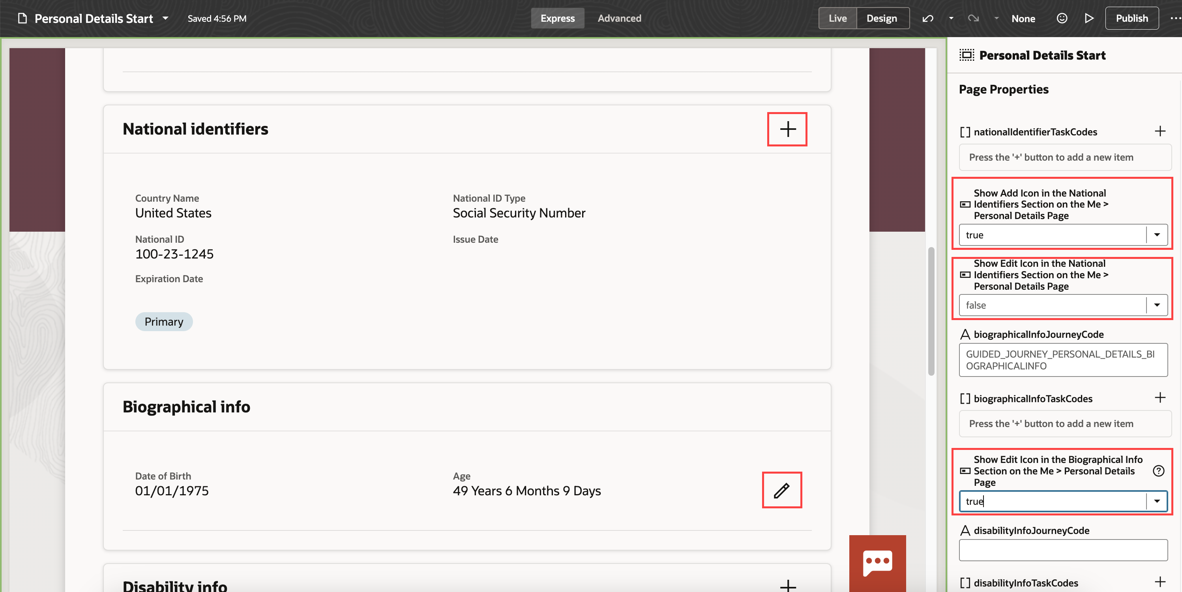Expand Personal Details Start title dropdown
The width and height of the screenshot is (1182, 592).
pyautogui.click(x=166, y=19)
